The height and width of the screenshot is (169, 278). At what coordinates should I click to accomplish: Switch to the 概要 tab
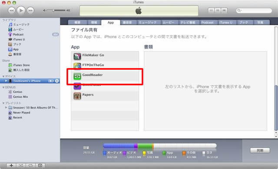[77, 23]
